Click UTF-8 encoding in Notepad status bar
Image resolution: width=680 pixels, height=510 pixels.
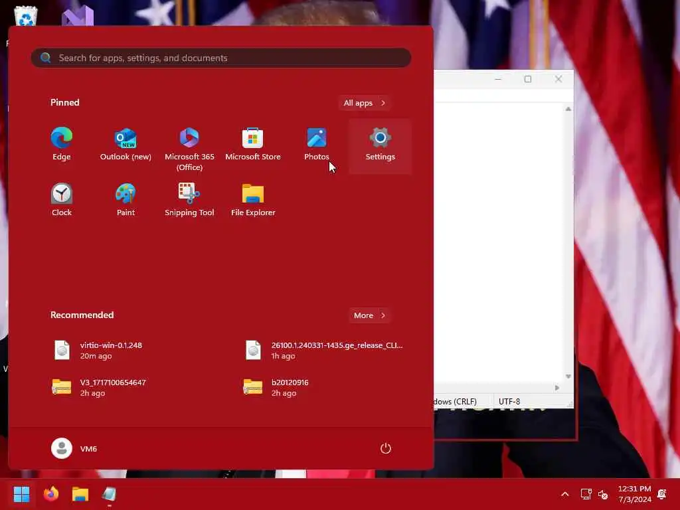pos(509,402)
